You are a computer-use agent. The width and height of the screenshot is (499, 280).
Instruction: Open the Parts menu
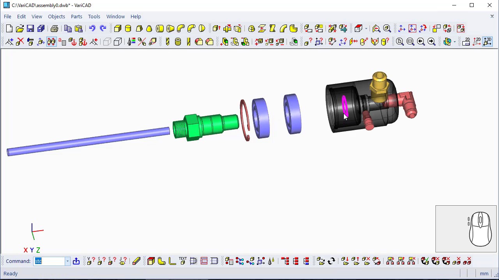(76, 16)
